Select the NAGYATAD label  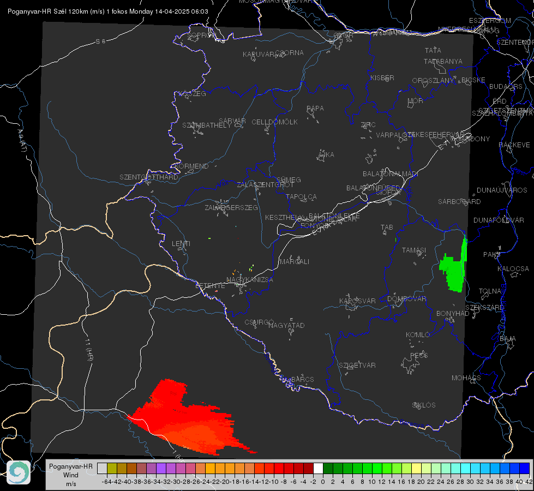(286, 325)
